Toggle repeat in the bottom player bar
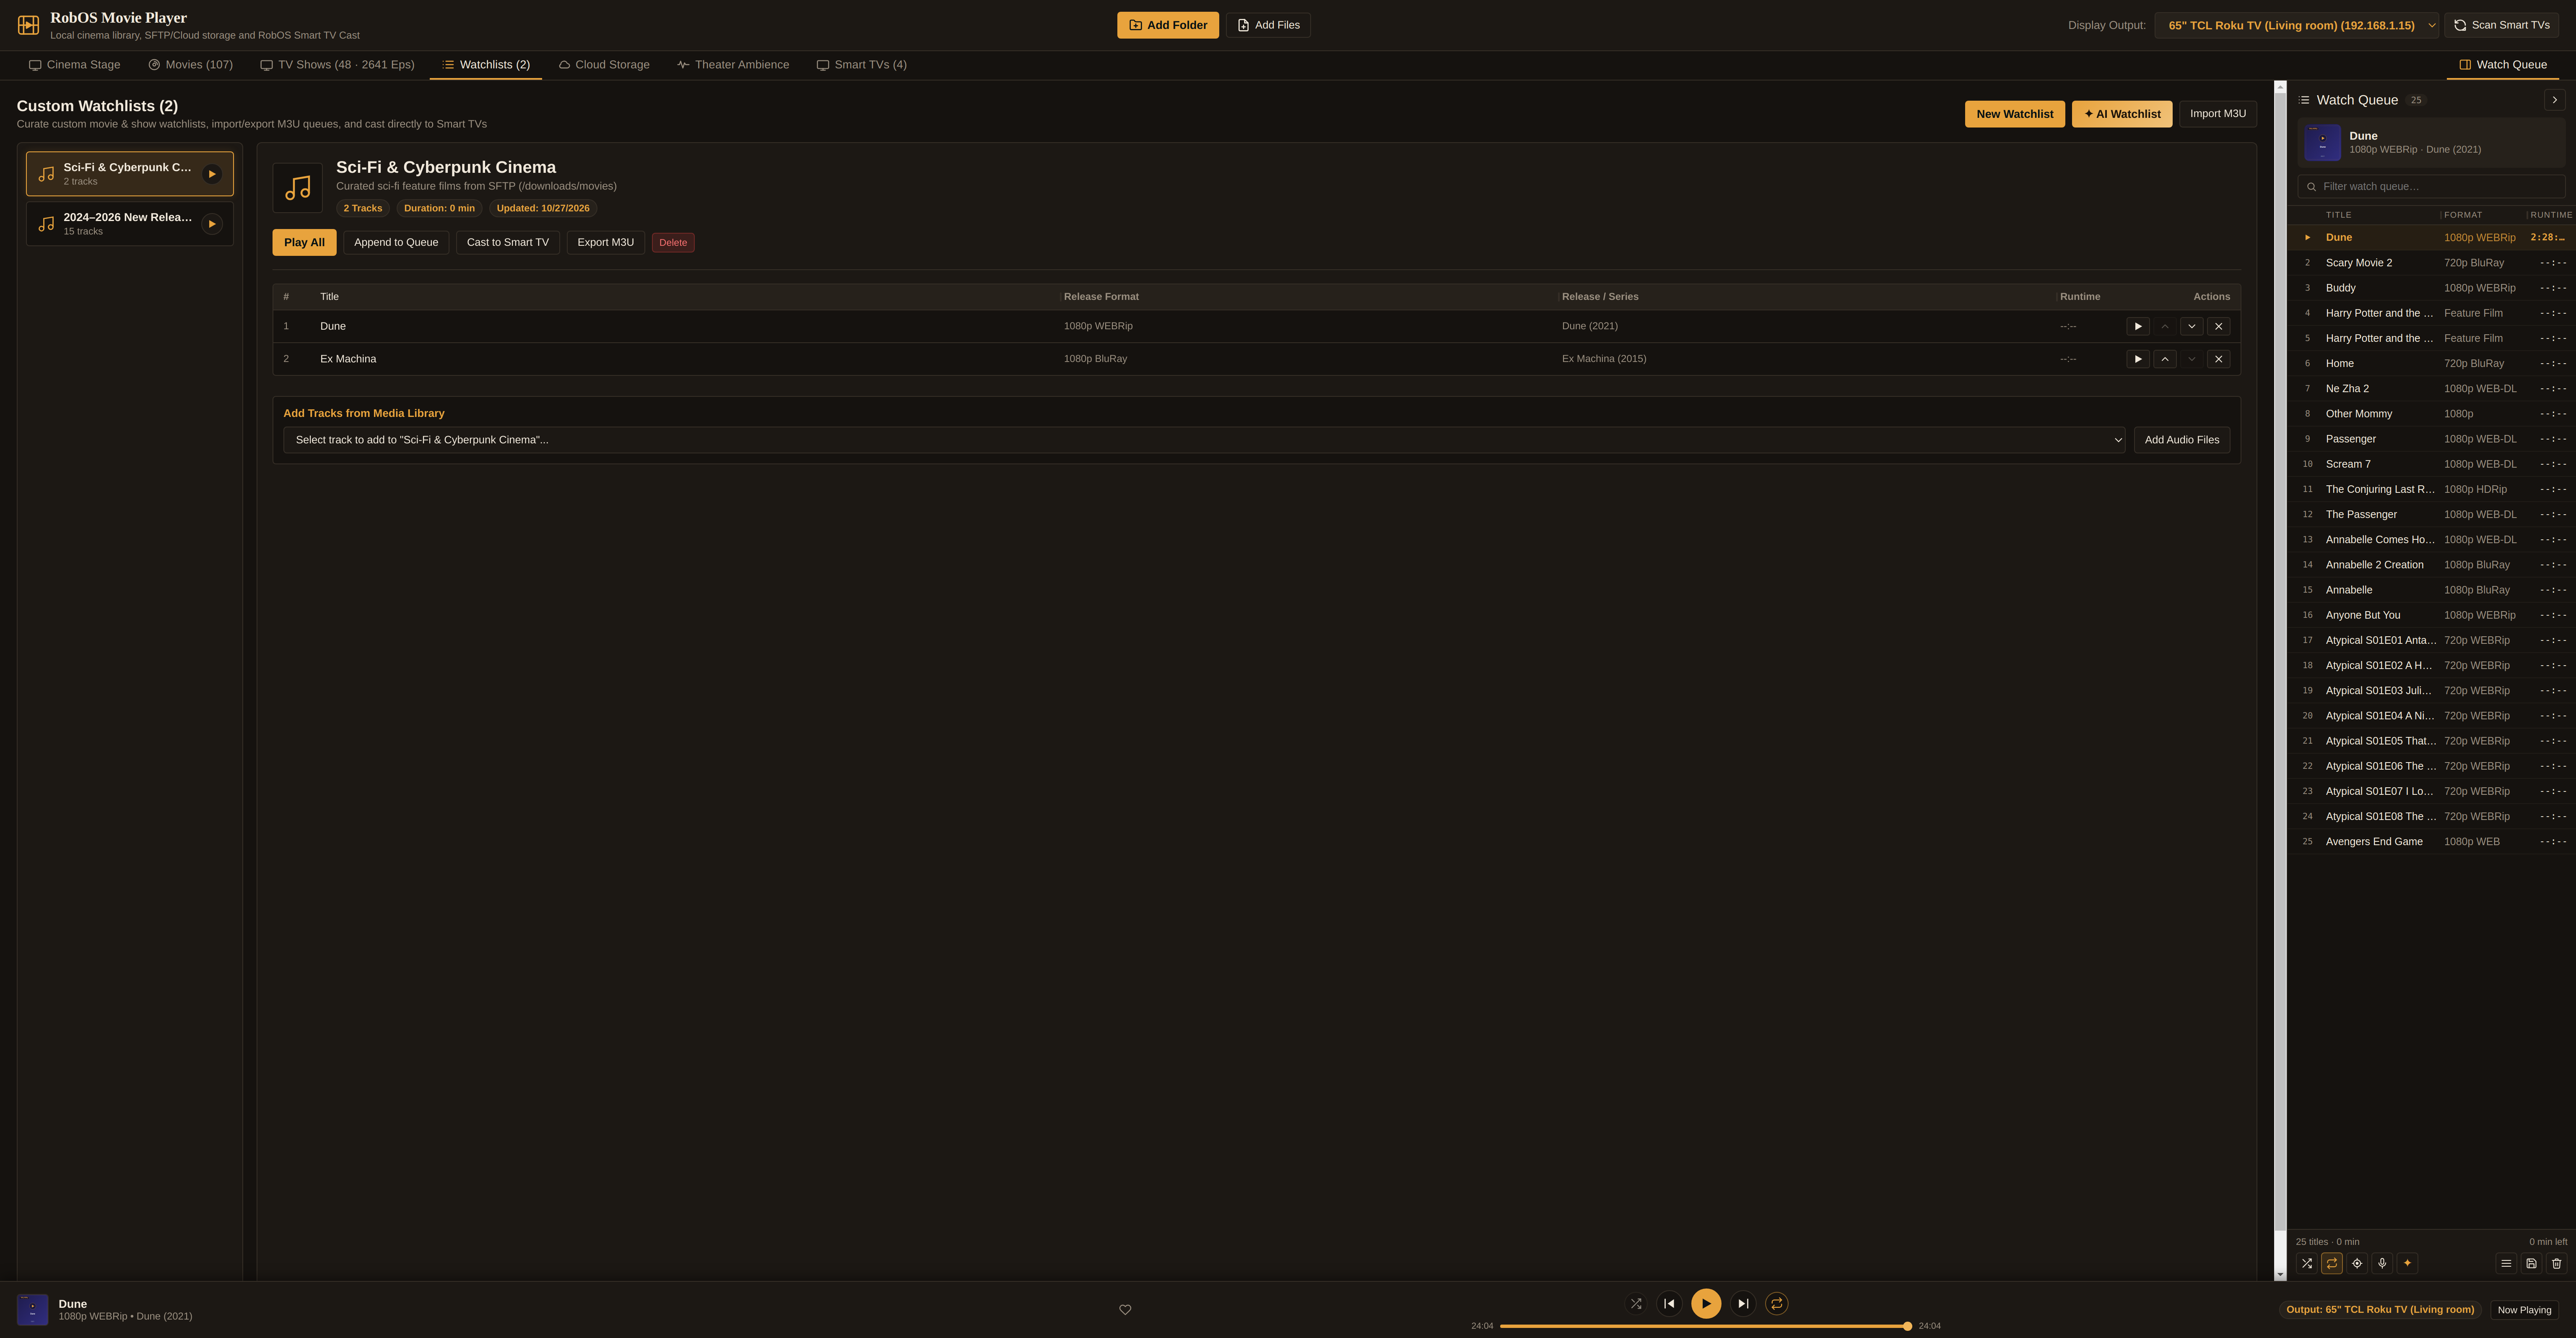2576x1338 pixels. [x=1777, y=1303]
